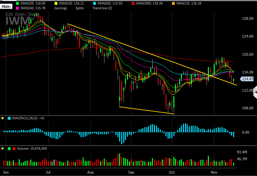
Task: Toggle the red EMA(200) indicator swatch
Action: [x=133, y=3]
